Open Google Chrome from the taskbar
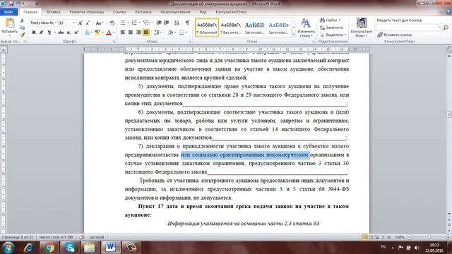The width and height of the screenshot is (452, 254). coord(49,248)
